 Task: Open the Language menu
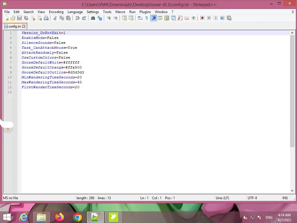point(75,12)
